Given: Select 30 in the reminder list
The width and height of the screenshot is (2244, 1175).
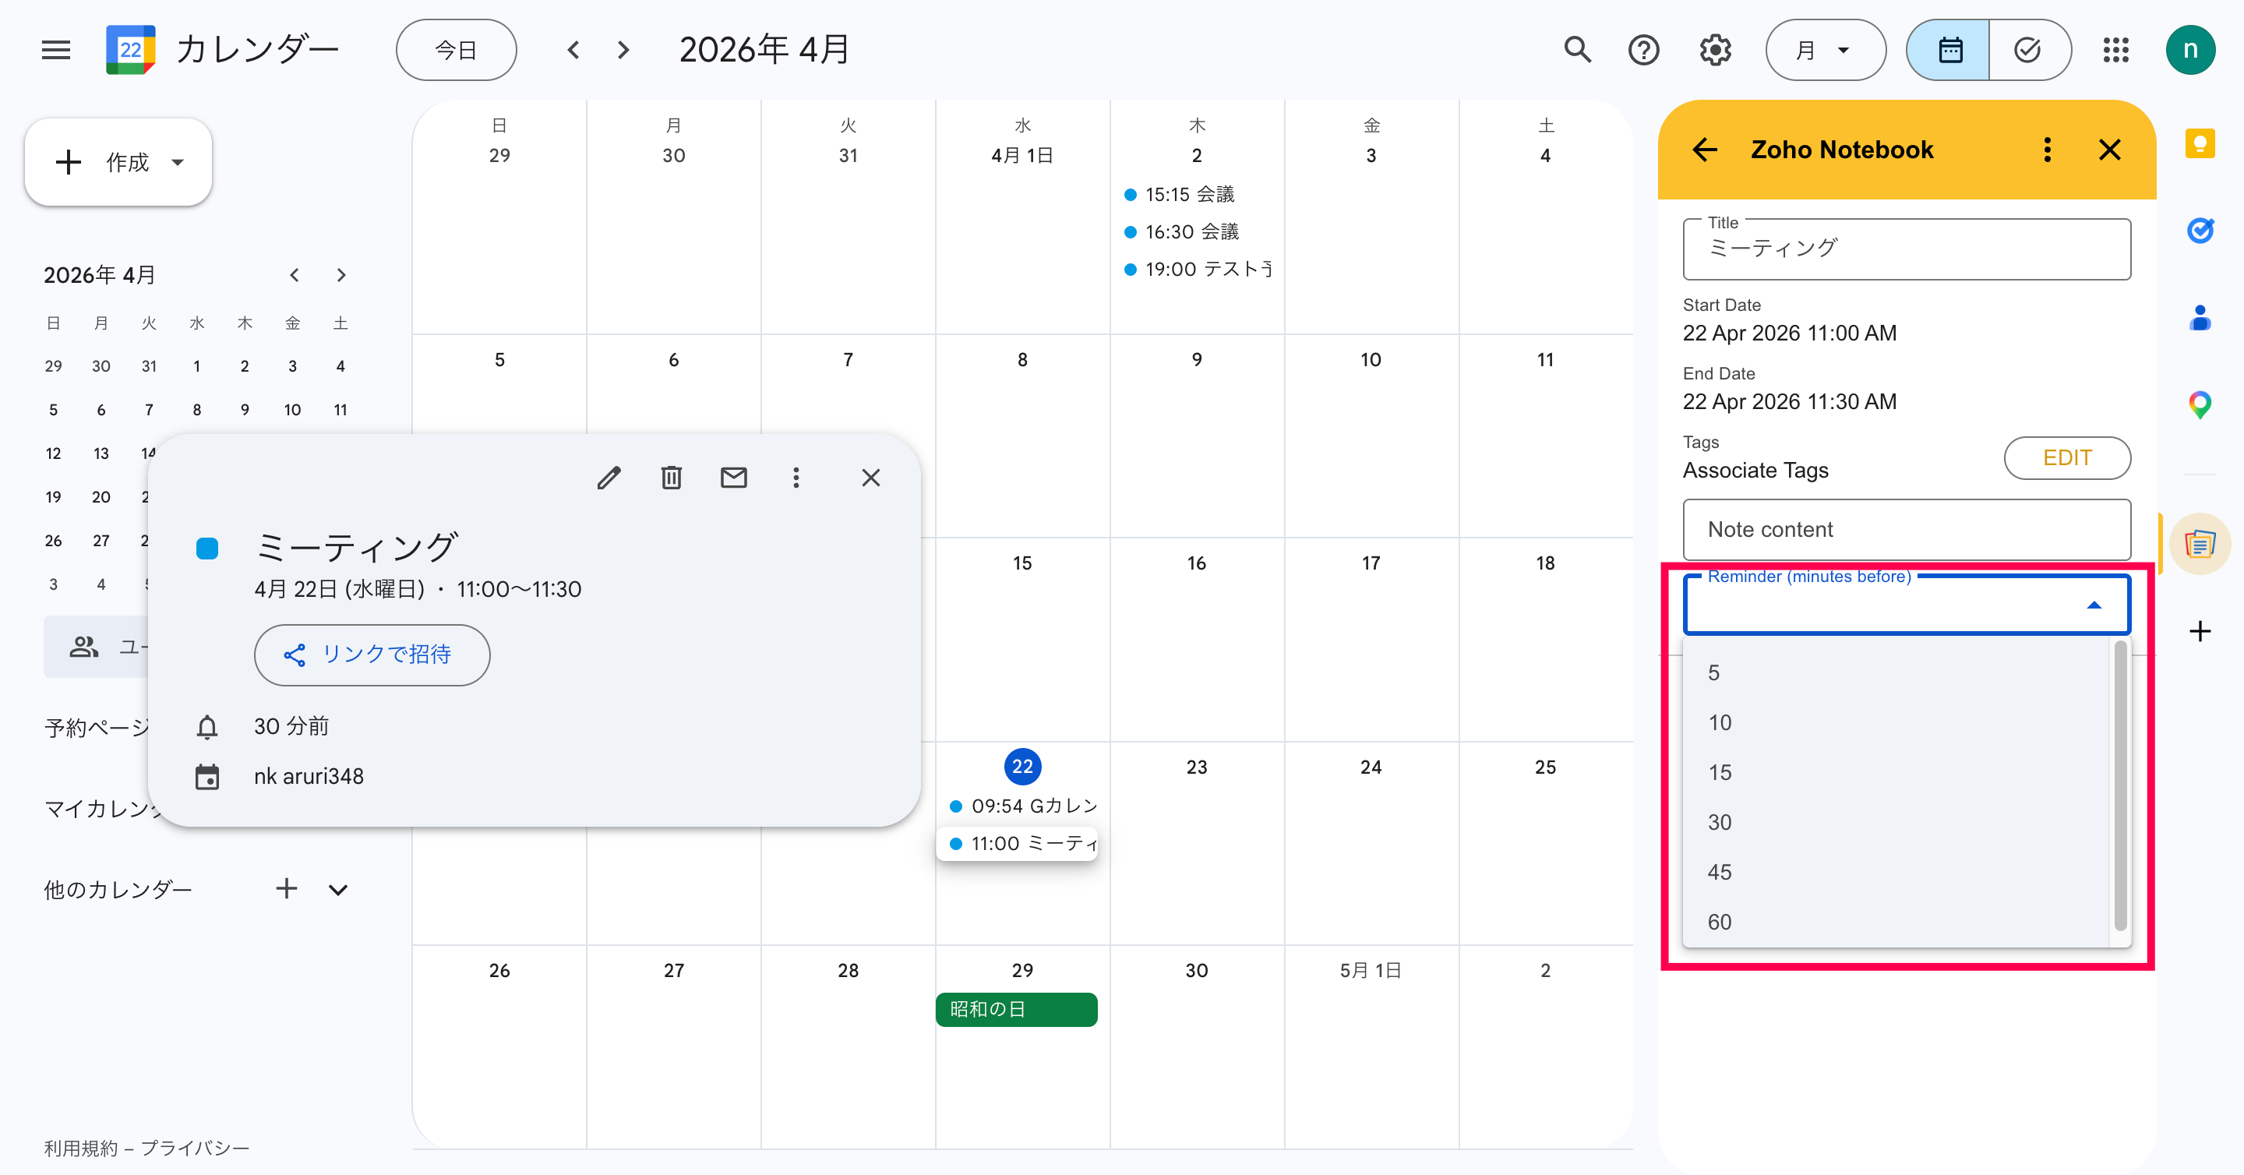Looking at the screenshot, I should [1720, 822].
